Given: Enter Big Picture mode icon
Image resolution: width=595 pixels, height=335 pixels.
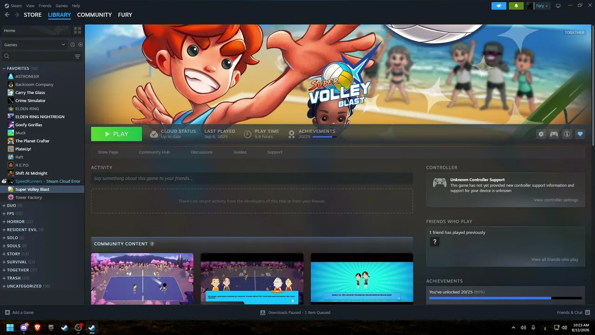Looking at the screenshot, I should [x=558, y=6].
